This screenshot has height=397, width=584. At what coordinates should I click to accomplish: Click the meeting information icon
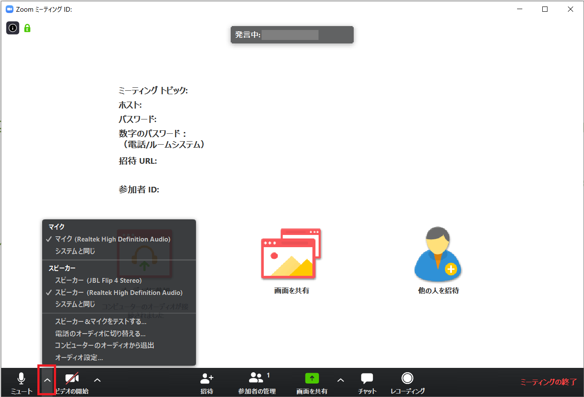tap(12, 28)
